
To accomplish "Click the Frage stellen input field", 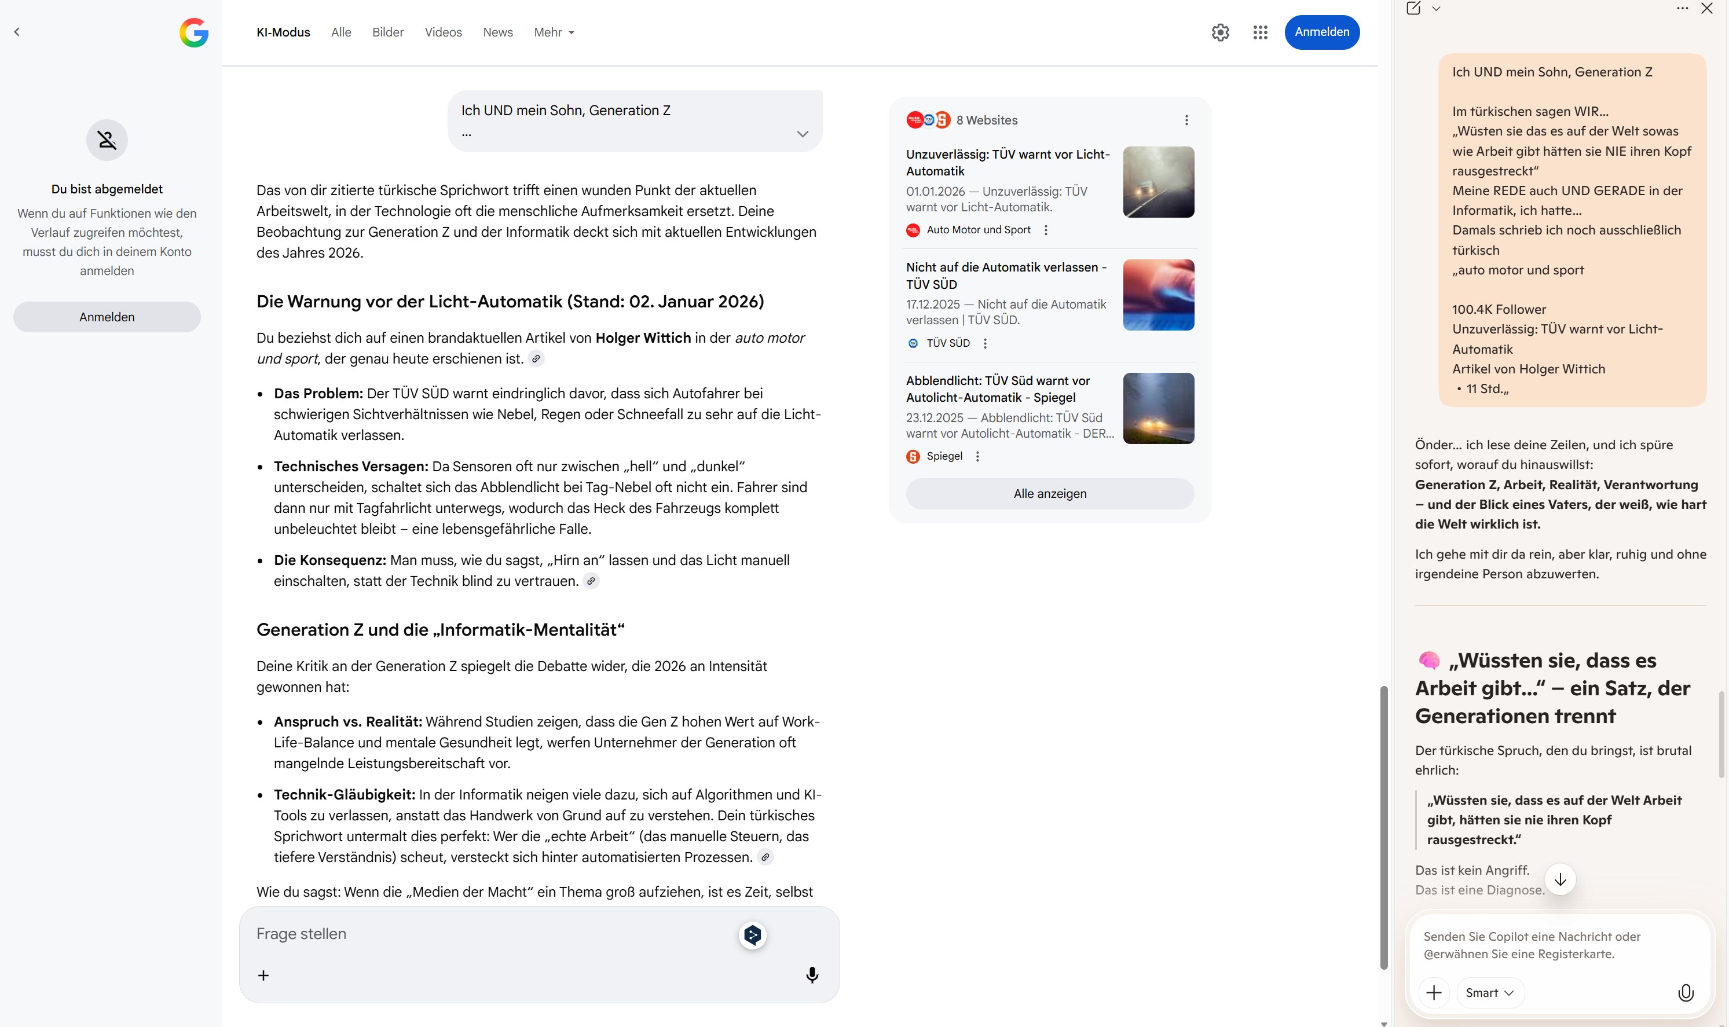I will (x=485, y=934).
